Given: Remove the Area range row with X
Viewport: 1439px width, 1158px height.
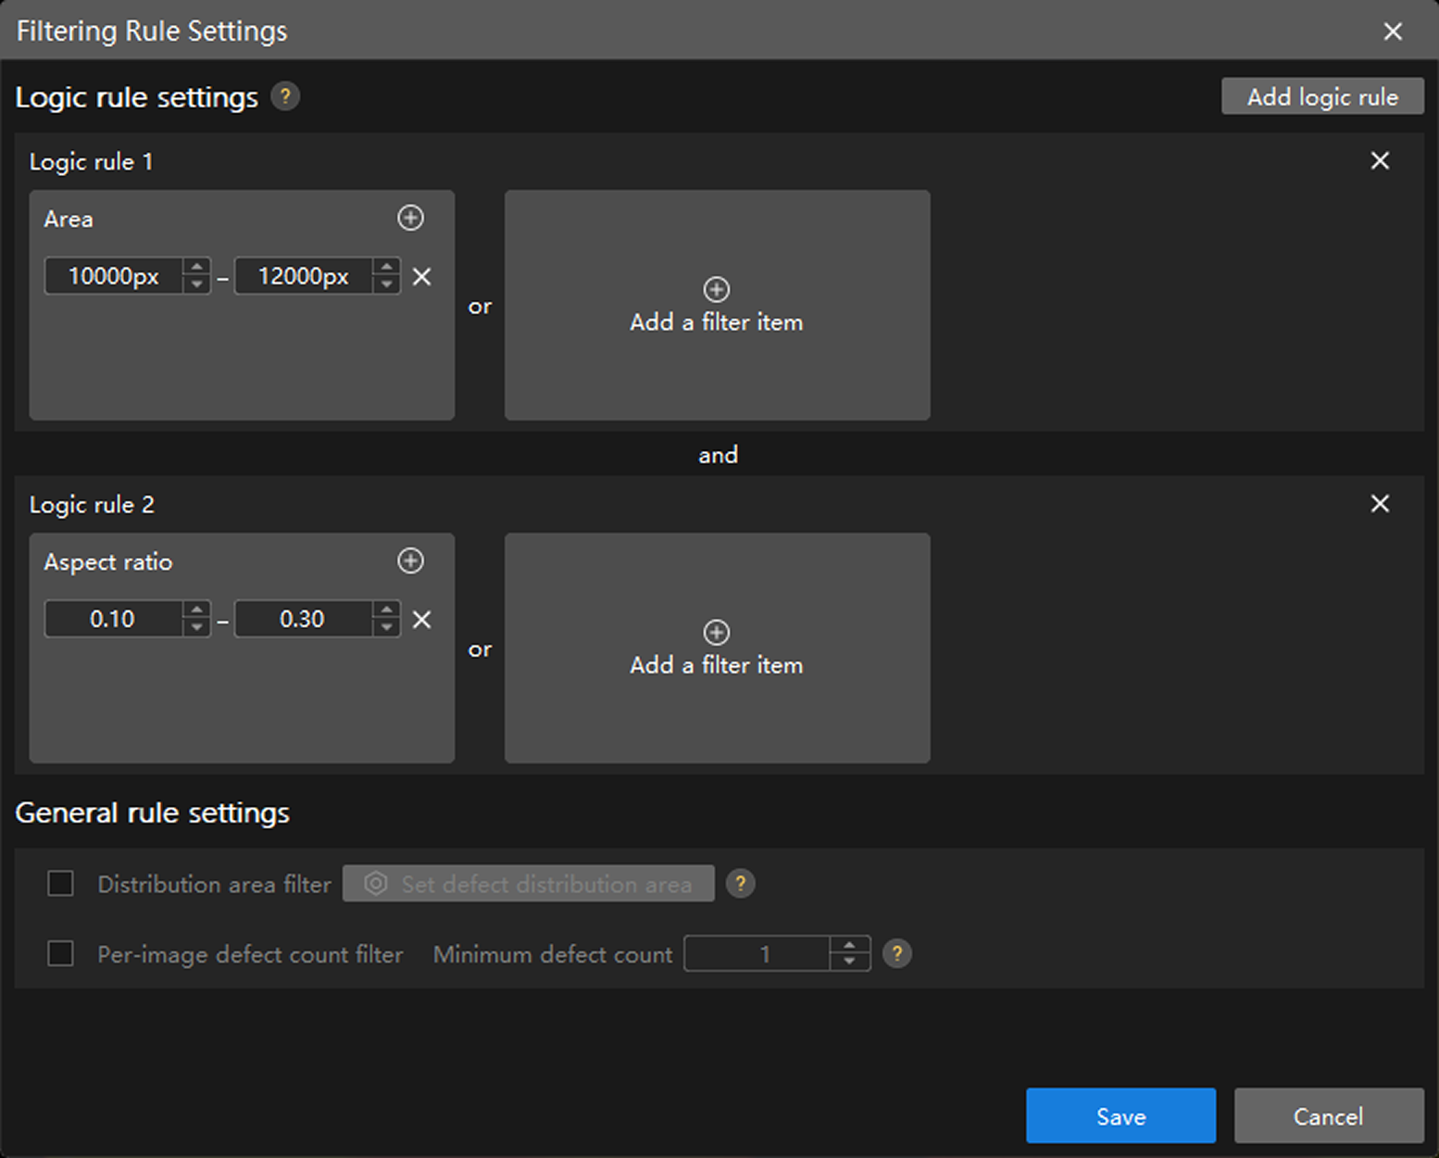Looking at the screenshot, I should (422, 277).
